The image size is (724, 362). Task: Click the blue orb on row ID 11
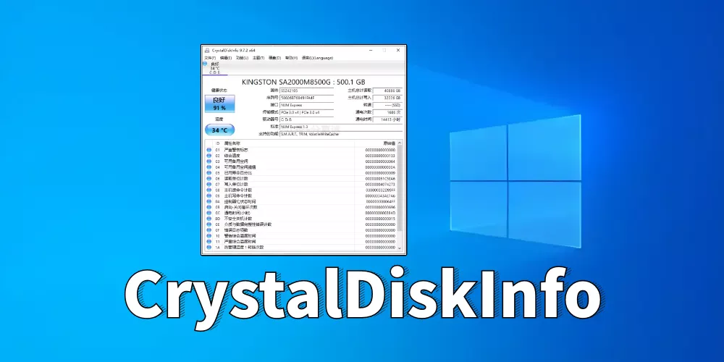pyautogui.click(x=209, y=241)
